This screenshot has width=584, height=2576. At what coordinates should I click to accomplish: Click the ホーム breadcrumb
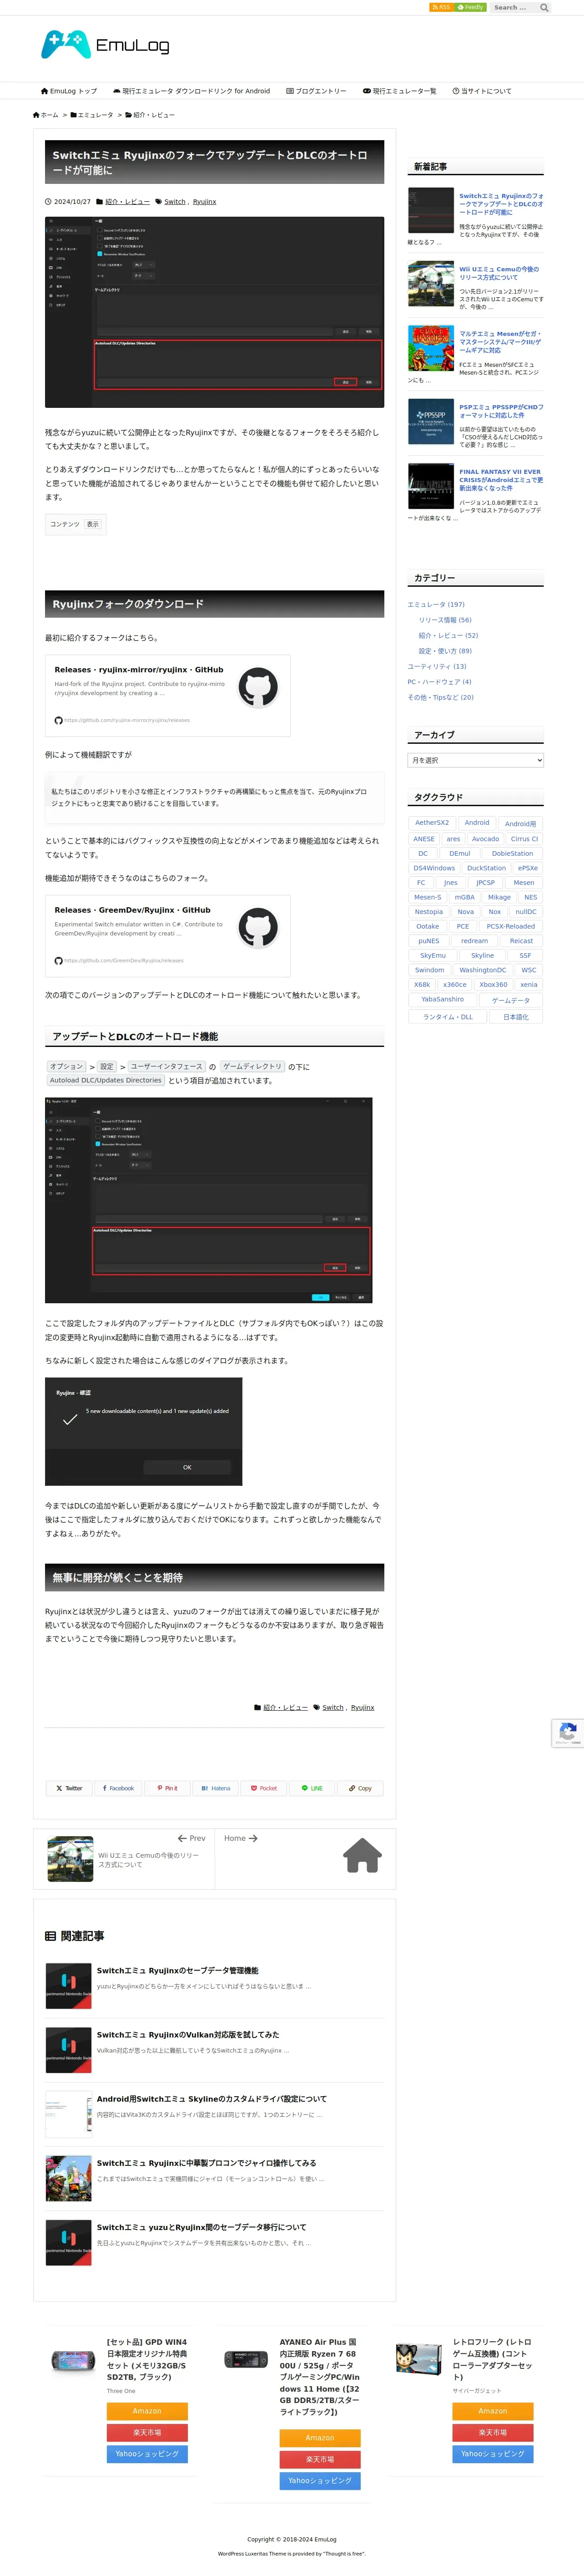(x=46, y=115)
